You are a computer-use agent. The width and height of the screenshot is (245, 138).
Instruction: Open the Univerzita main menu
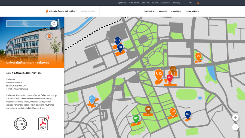(149, 11)
